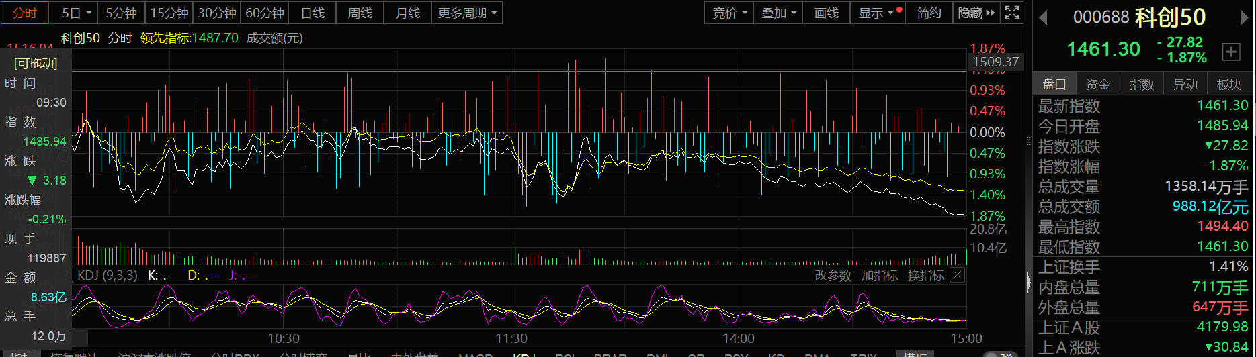Expand the 竞价 dropdown menu
The width and height of the screenshot is (1256, 357).
(x=729, y=13)
